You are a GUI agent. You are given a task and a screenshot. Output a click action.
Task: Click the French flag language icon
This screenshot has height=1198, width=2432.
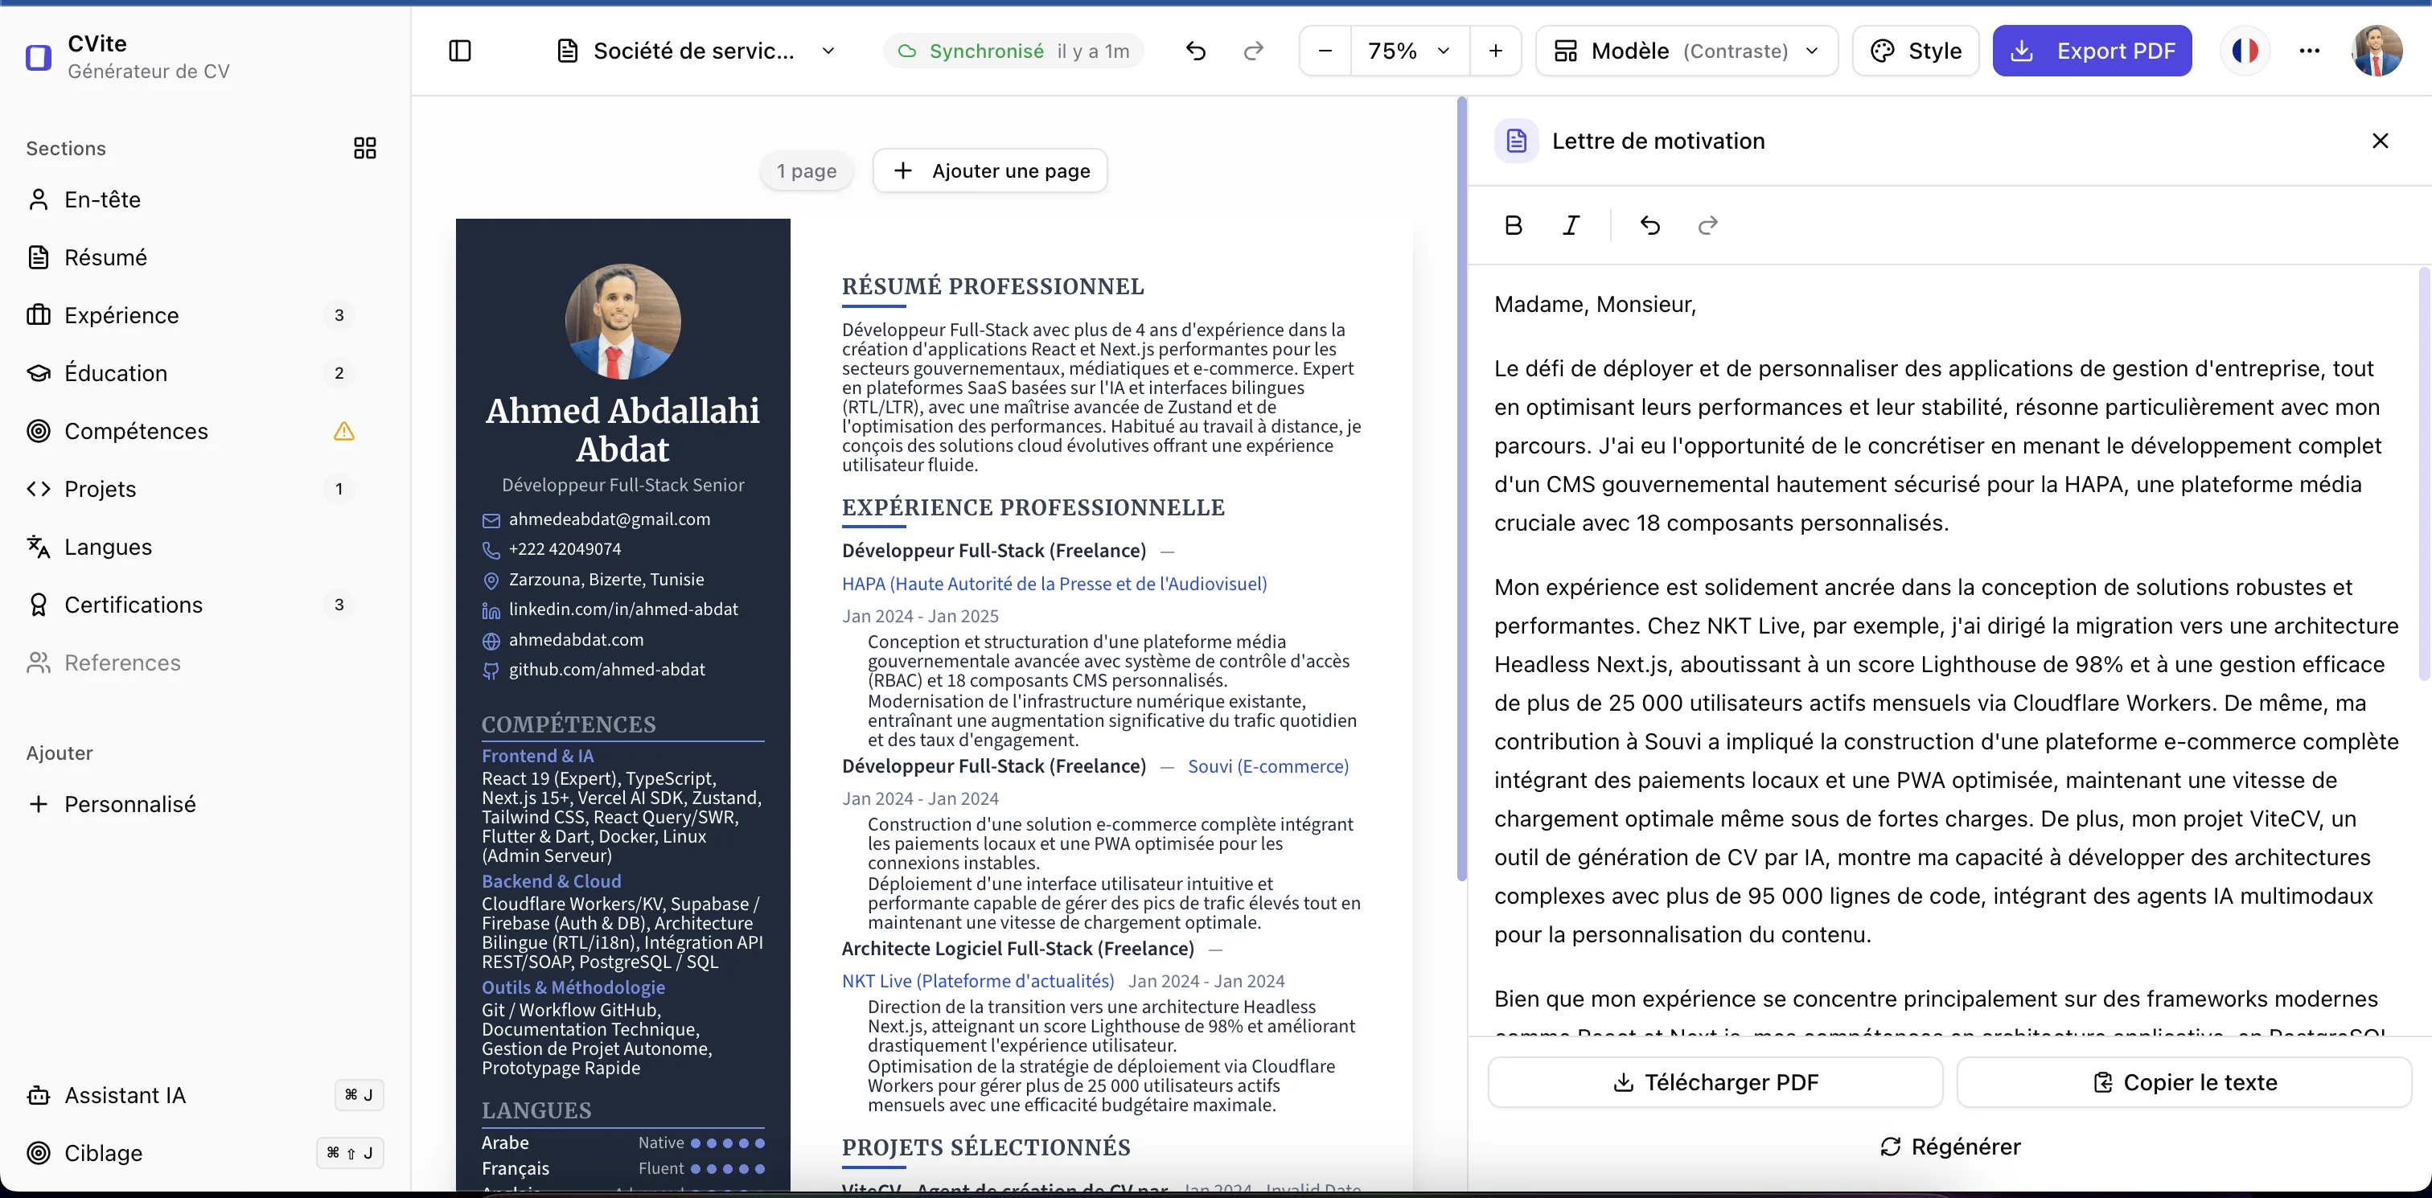tap(2245, 51)
